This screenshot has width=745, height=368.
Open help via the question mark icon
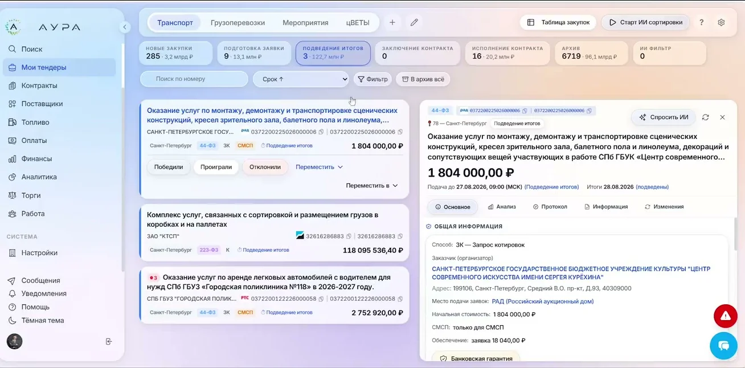pyautogui.click(x=701, y=22)
